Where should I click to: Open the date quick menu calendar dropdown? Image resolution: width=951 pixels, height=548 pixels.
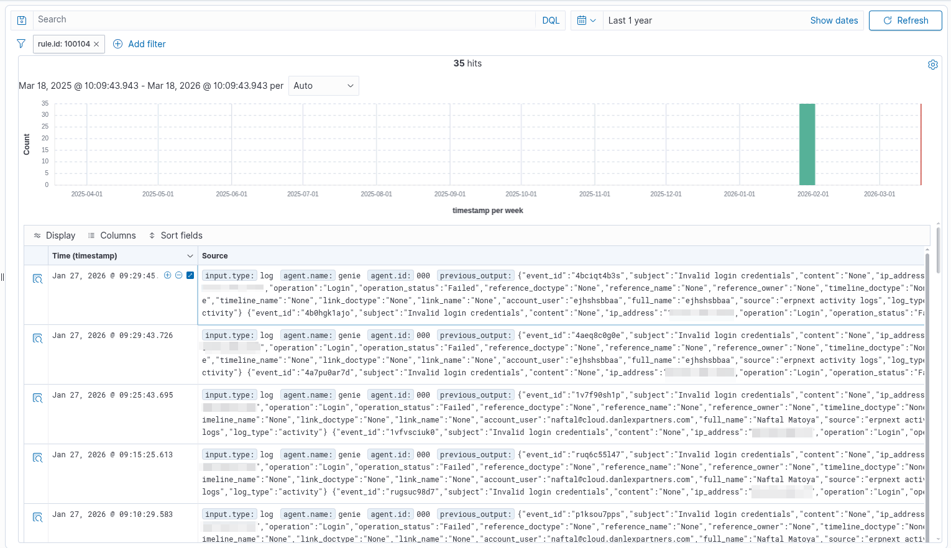coord(586,21)
